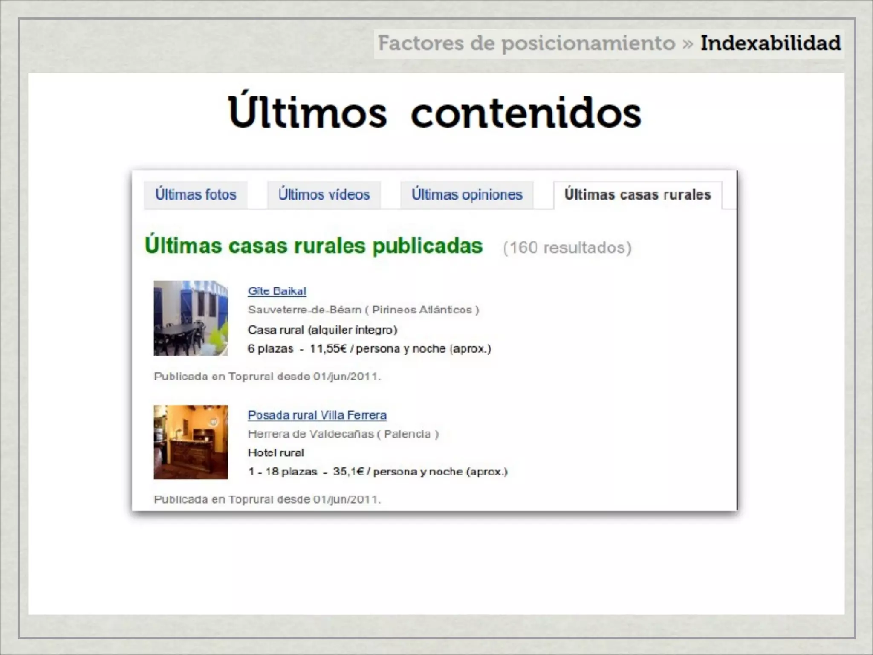Click the Hotel rural type text
Viewport: 873px width, 655px height.
pos(276,453)
